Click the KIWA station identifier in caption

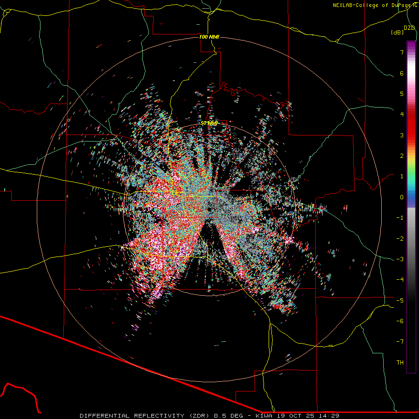click(264, 416)
